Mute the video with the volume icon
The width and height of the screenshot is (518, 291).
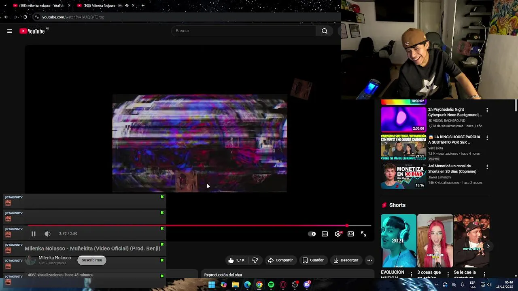click(x=47, y=234)
